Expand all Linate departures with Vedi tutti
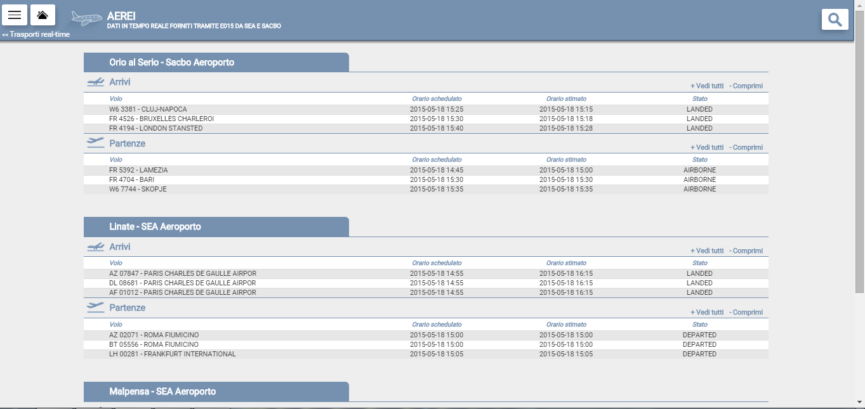865x409 pixels. point(707,313)
